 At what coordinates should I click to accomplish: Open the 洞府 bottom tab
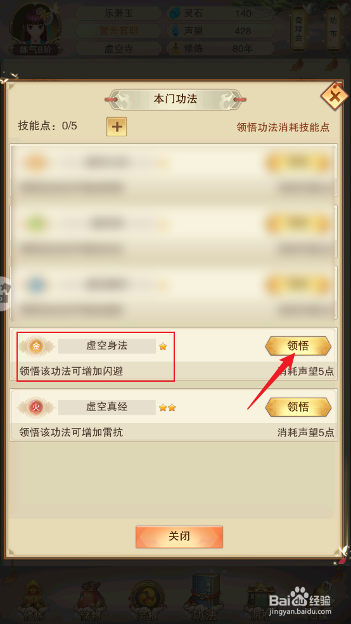[259, 599]
